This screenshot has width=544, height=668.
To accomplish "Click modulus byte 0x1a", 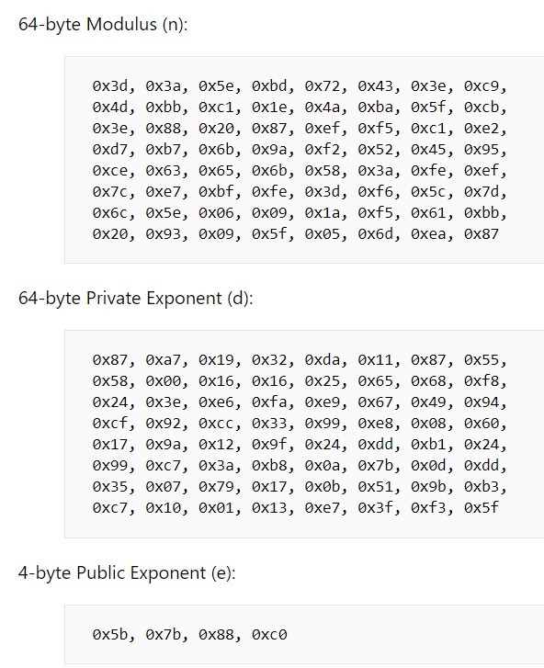I will 323,212.
